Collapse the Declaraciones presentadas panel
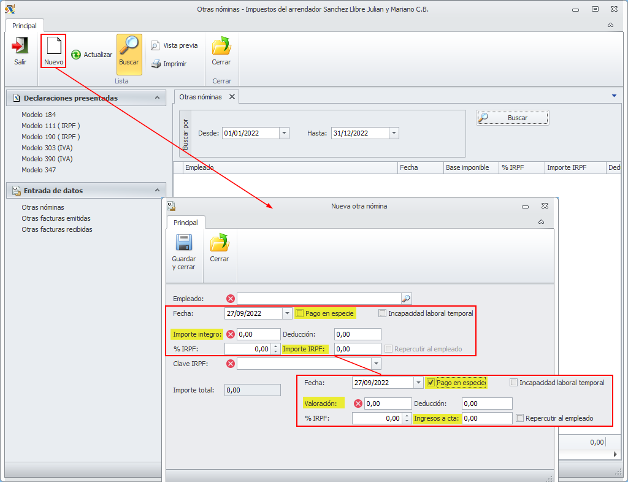The image size is (628, 482). click(158, 98)
